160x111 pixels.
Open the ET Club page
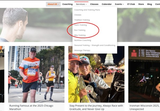(x=131, y=4)
